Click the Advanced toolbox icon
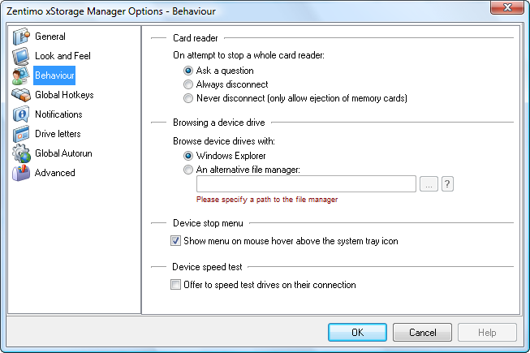The height and width of the screenshot is (353, 530). click(x=21, y=173)
